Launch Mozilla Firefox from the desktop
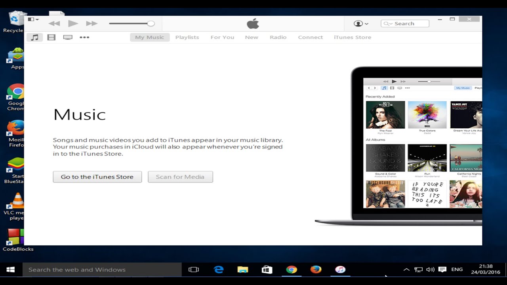This screenshot has width=507, height=285. click(16, 133)
